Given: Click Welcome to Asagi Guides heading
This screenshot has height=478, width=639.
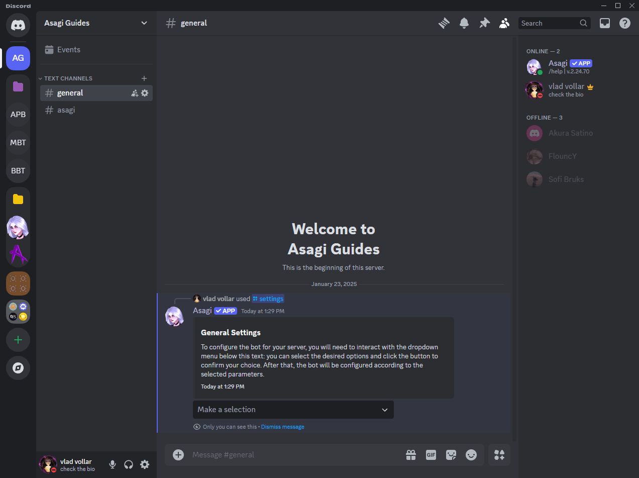Looking at the screenshot, I should click(x=334, y=239).
